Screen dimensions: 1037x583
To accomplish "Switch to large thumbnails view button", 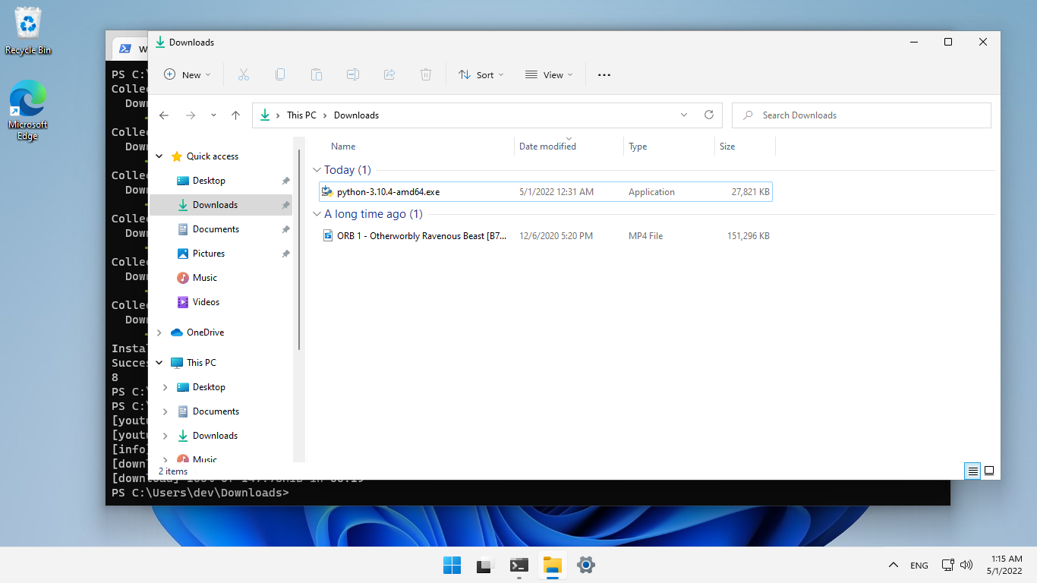I will [x=989, y=471].
